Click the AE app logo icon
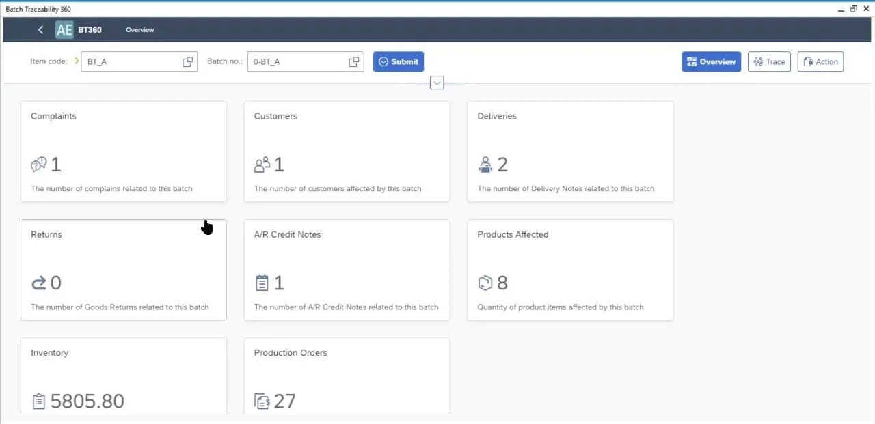Image resolution: width=875 pixels, height=424 pixels. pos(64,30)
